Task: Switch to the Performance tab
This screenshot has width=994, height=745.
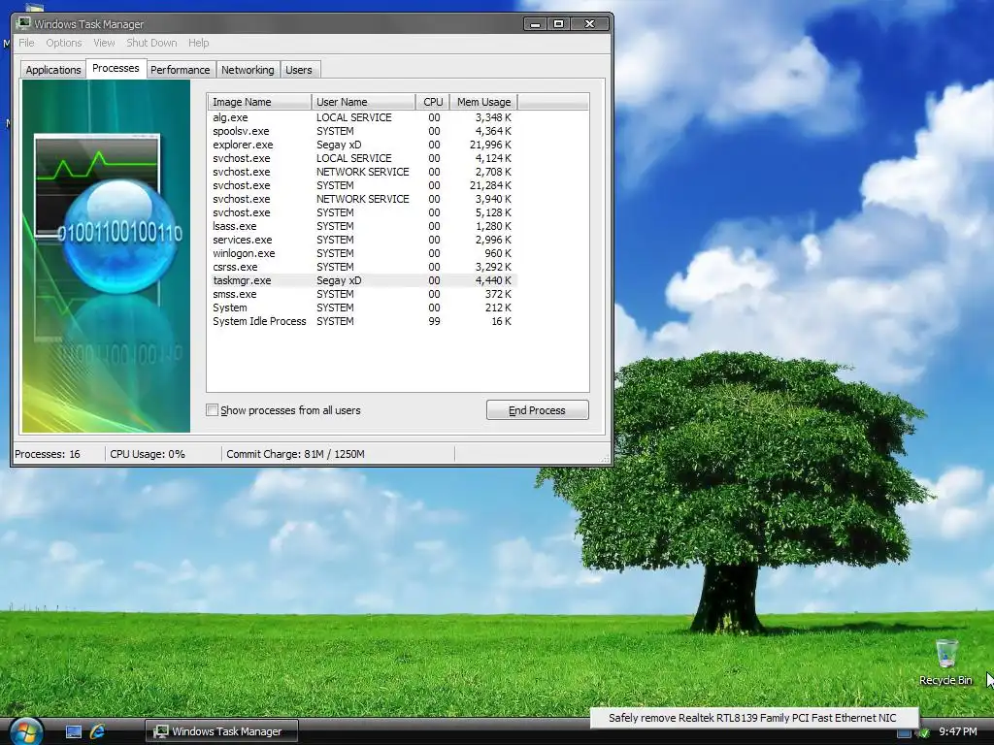Action: (x=180, y=70)
